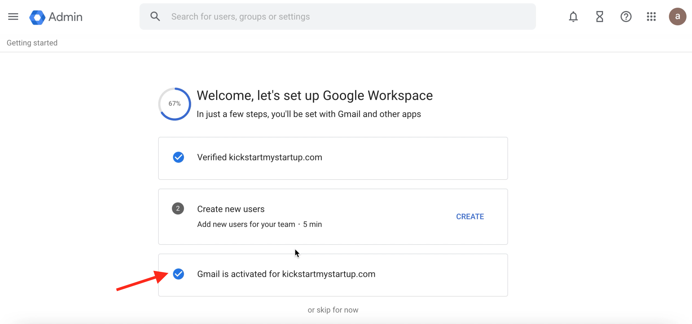Open the notifications bell

click(573, 17)
